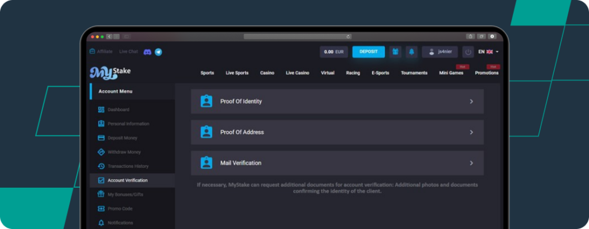The width and height of the screenshot is (589, 229).
Task: Expand Proof Of Identity chevron
Action: pyautogui.click(x=472, y=102)
